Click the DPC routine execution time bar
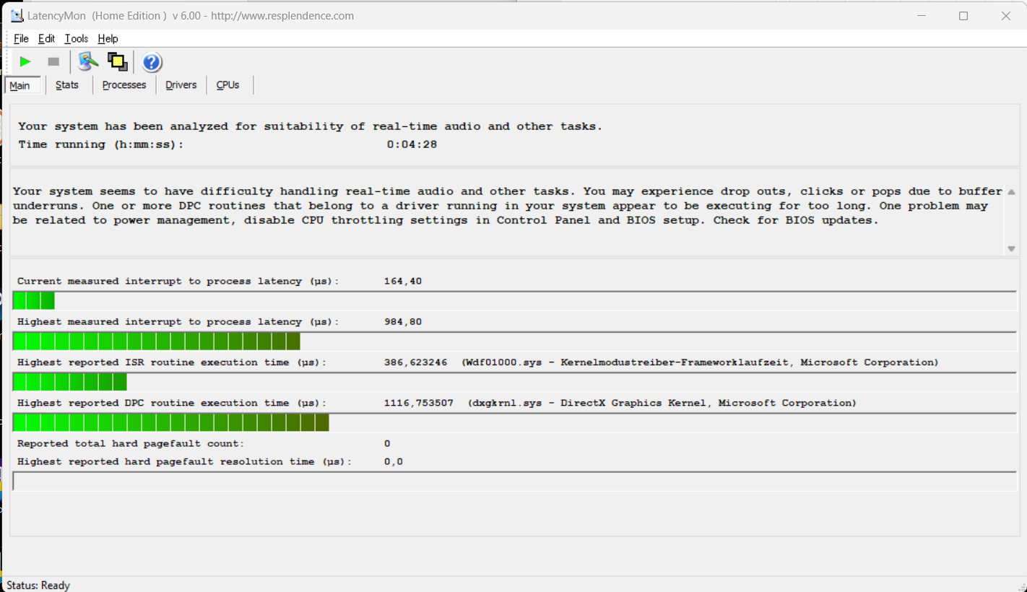Image resolution: width=1027 pixels, height=592 pixels. point(515,422)
